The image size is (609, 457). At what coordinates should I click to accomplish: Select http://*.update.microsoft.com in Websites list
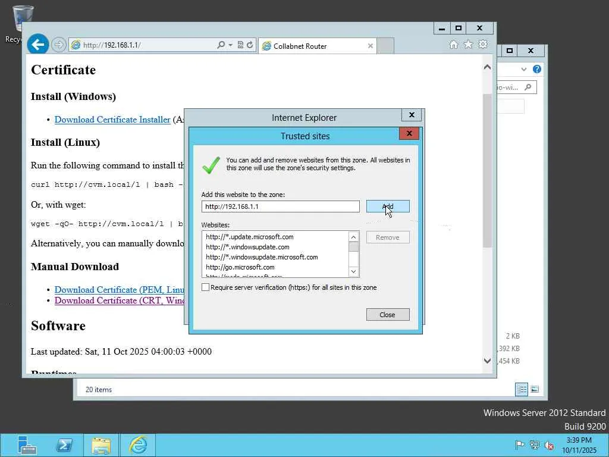250,237
